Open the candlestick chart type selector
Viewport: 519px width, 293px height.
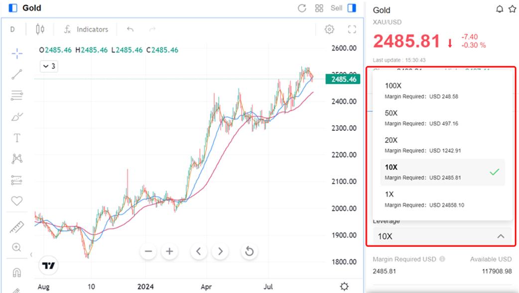[x=40, y=29]
